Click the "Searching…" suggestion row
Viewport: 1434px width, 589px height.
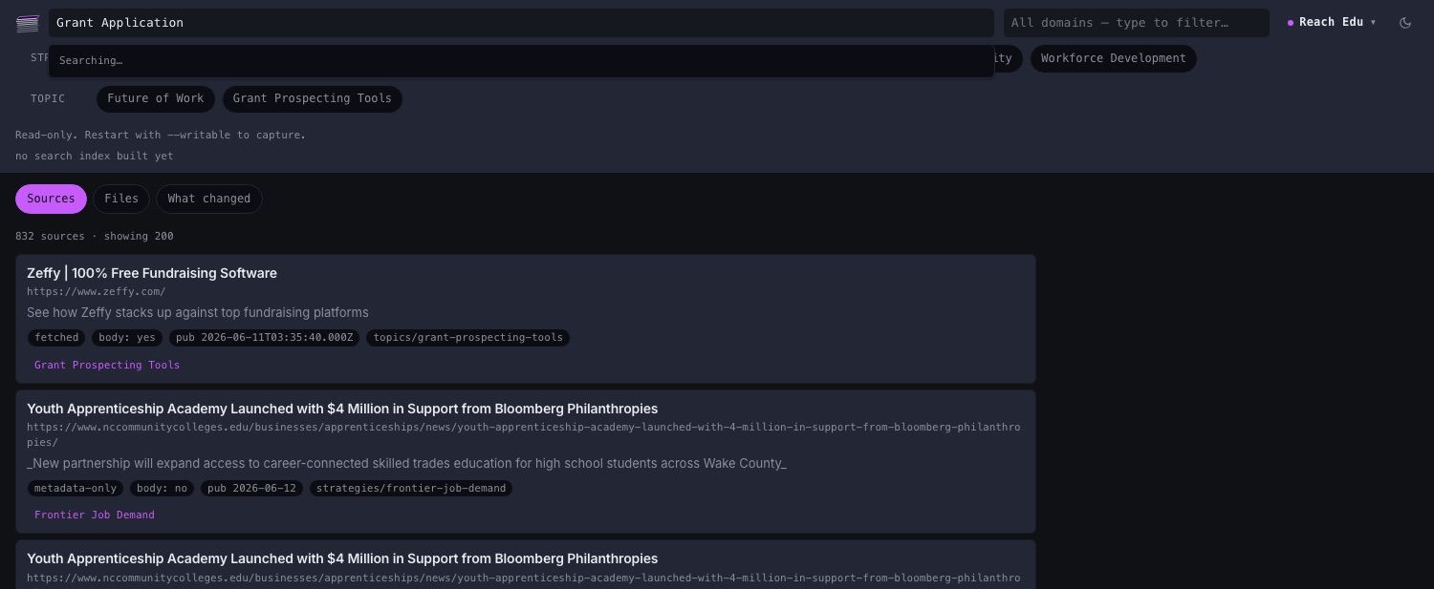tap(521, 61)
